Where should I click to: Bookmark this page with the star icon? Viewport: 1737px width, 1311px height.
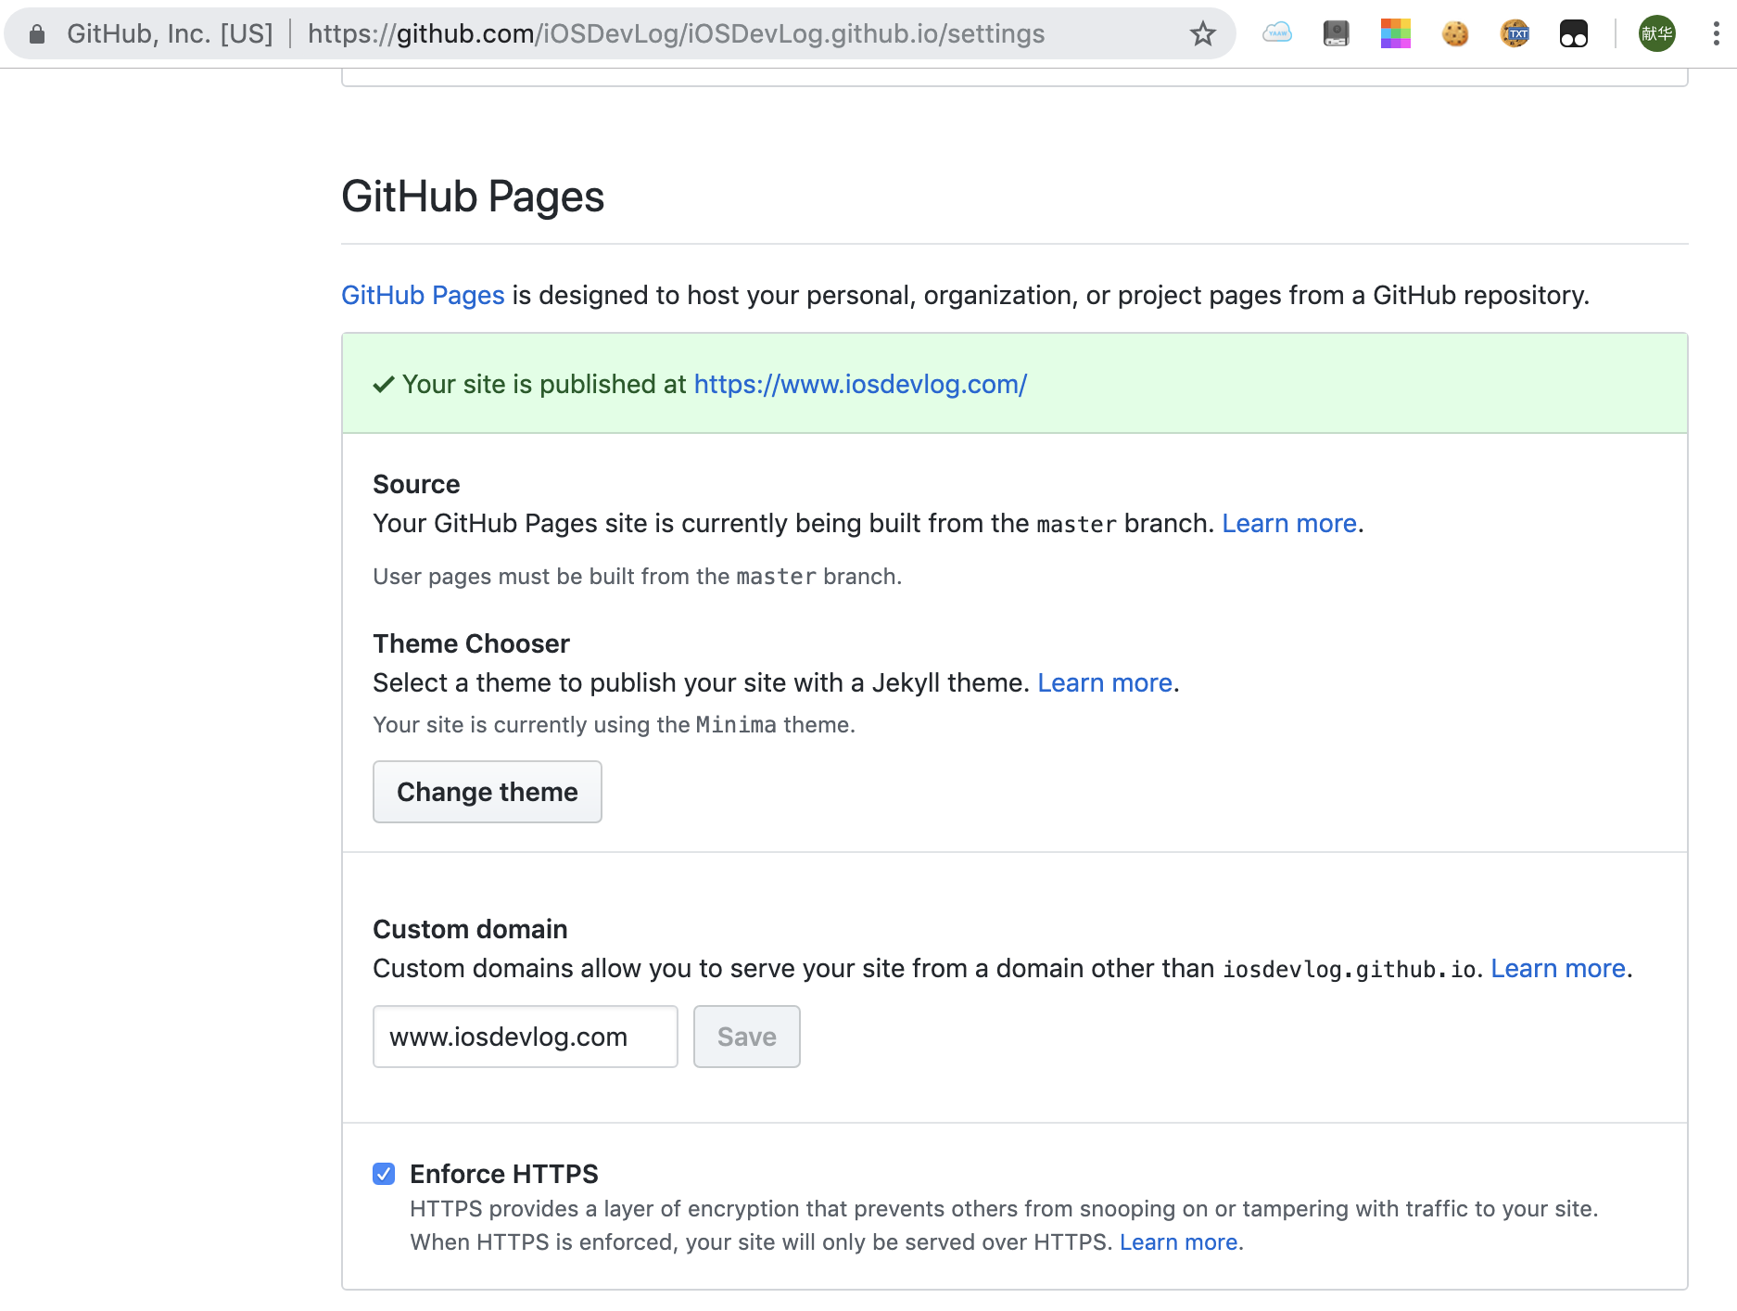click(1201, 33)
